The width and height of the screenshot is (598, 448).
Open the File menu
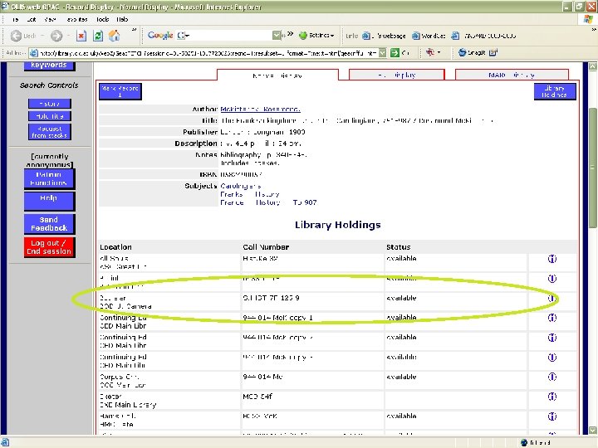tap(16, 19)
